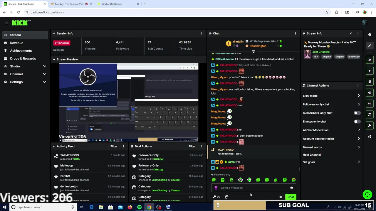The height and width of the screenshot is (211, 376).
Task: Toggle activity feed lightning widget in sidebar
Action: click(370, 71)
